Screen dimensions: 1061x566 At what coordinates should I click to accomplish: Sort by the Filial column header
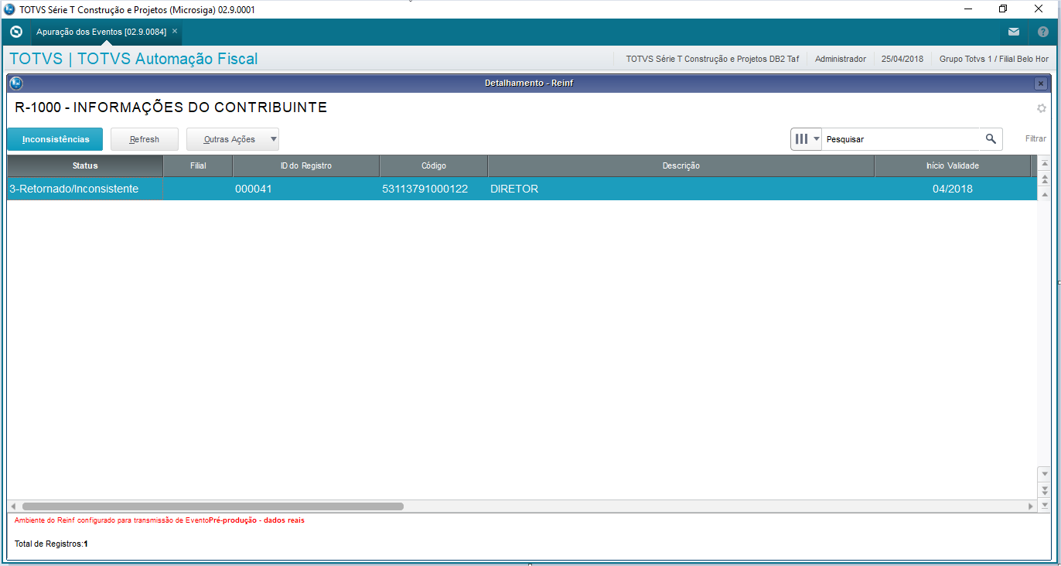coord(198,166)
